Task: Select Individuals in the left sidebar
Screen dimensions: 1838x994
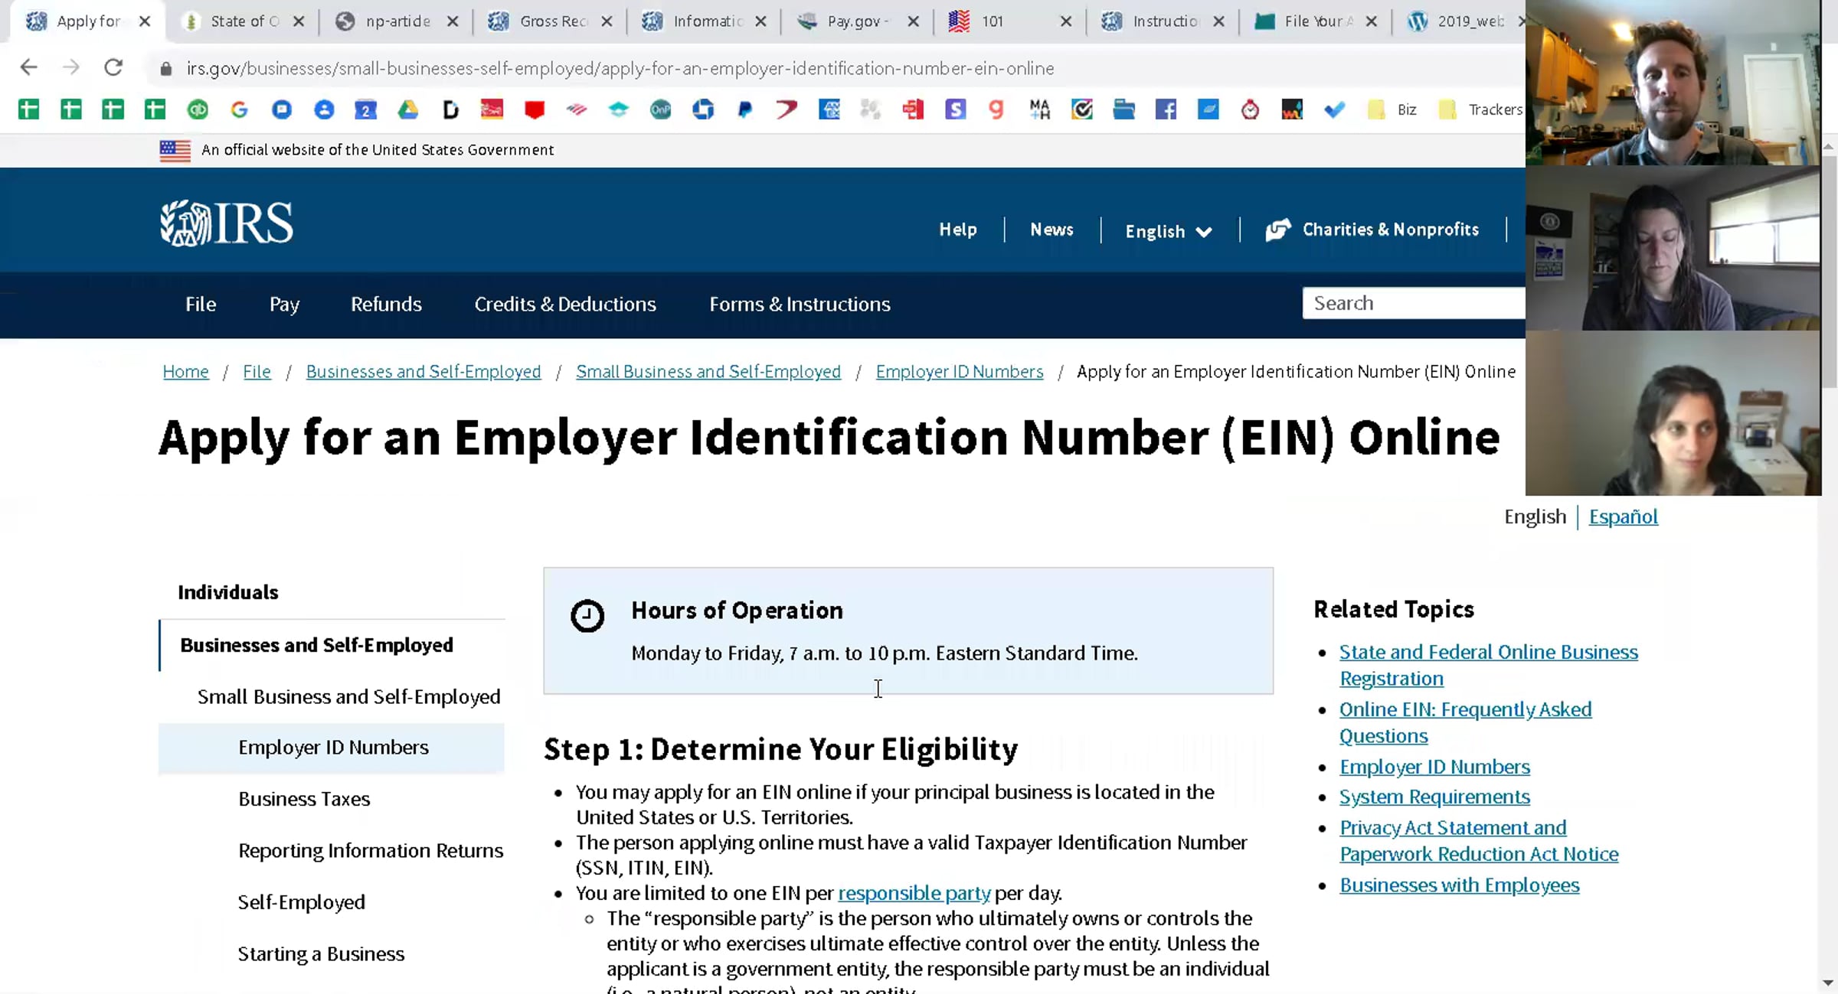Action: (228, 592)
